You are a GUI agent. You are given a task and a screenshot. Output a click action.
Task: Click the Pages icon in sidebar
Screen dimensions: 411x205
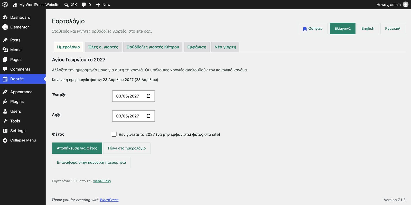click(x=5, y=59)
